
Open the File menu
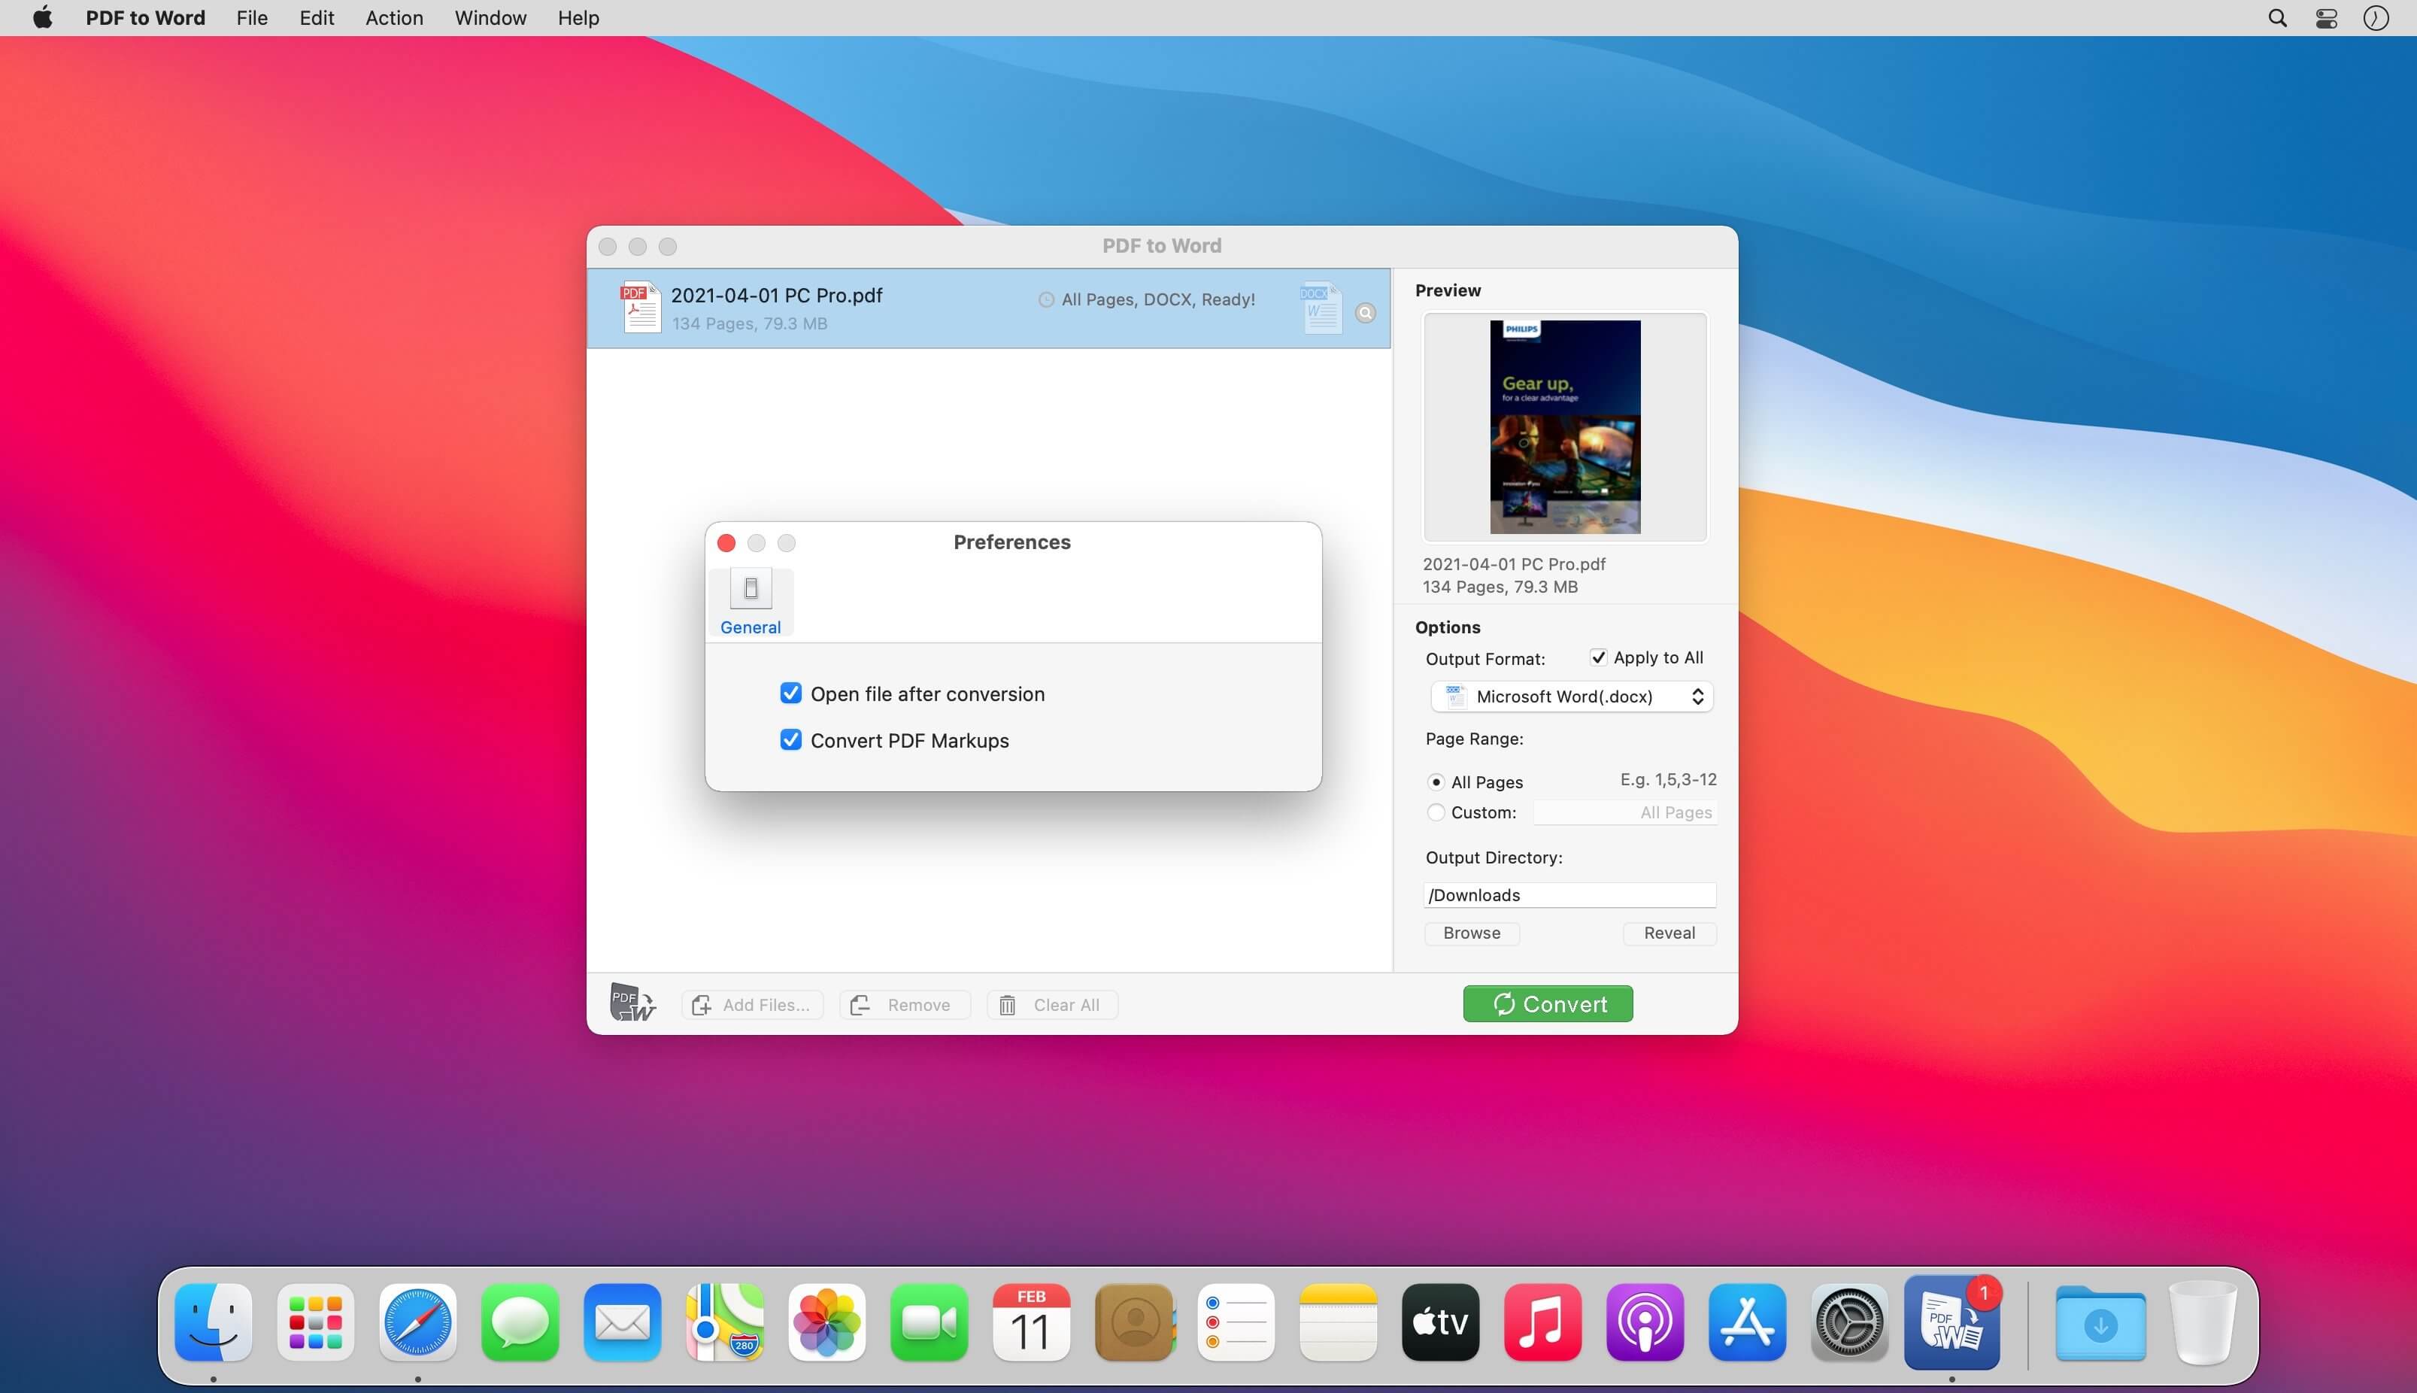[x=252, y=18]
